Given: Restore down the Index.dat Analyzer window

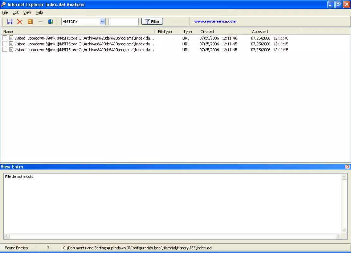Looking at the screenshot, I should [338, 4].
